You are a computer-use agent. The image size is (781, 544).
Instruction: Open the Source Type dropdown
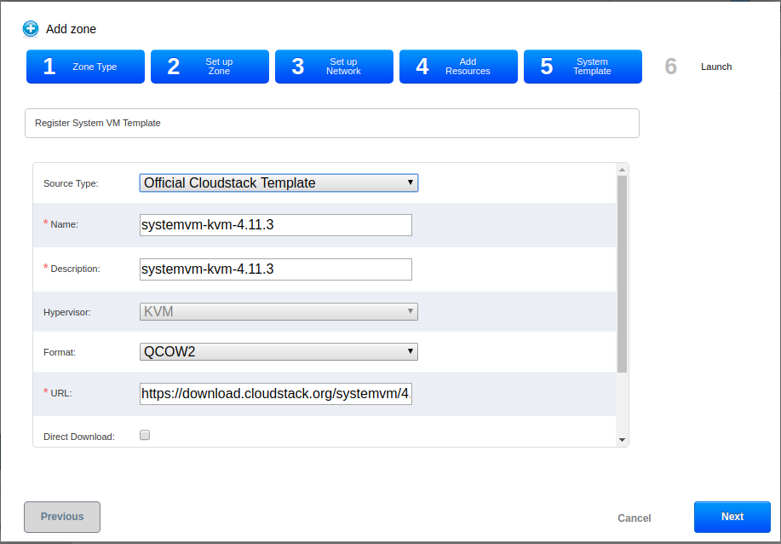coord(279,183)
